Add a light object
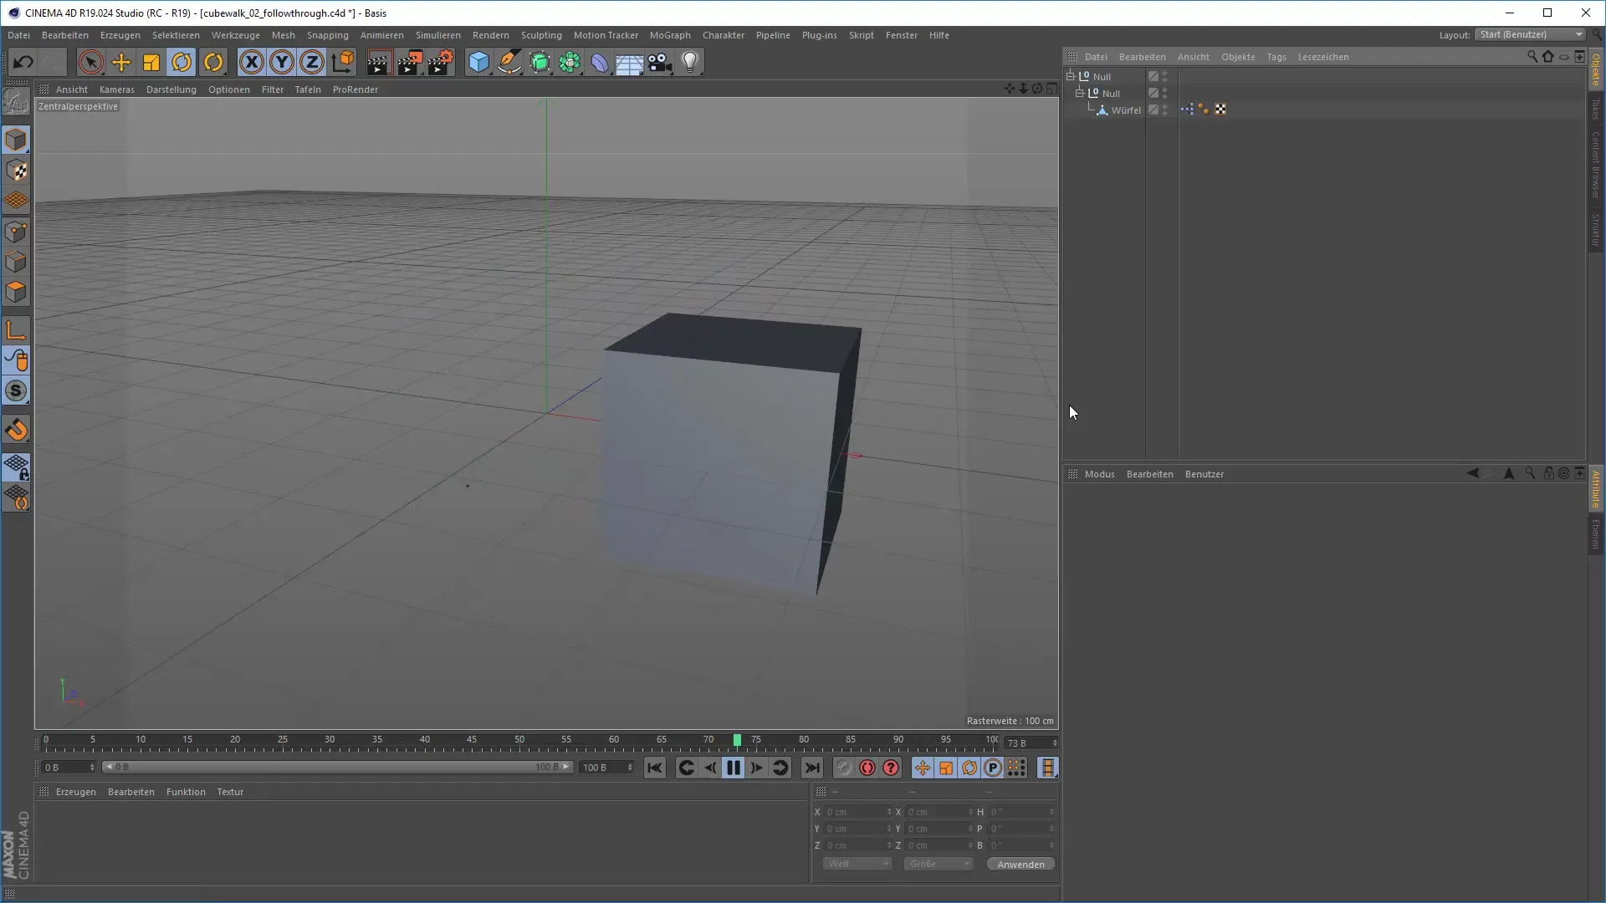This screenshot has width=1606, height=903. tap(690, 62)
